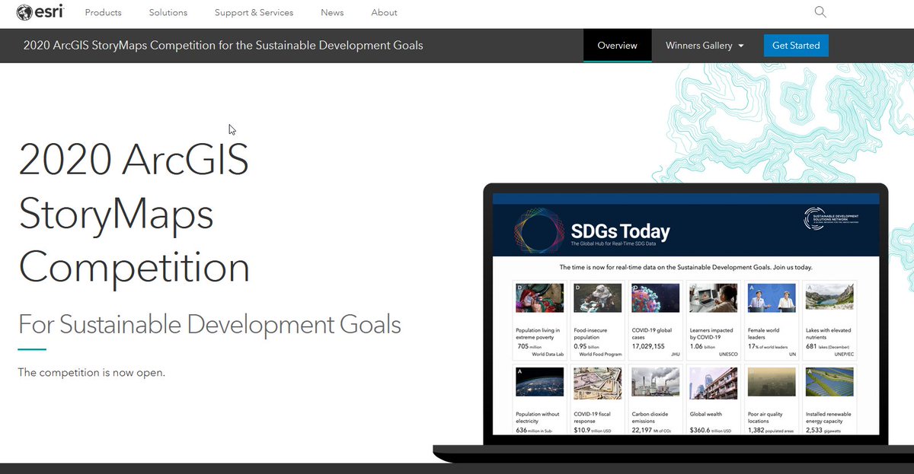
Task: Open Installed renewable energy capacity card
Action: coord(829,399)
